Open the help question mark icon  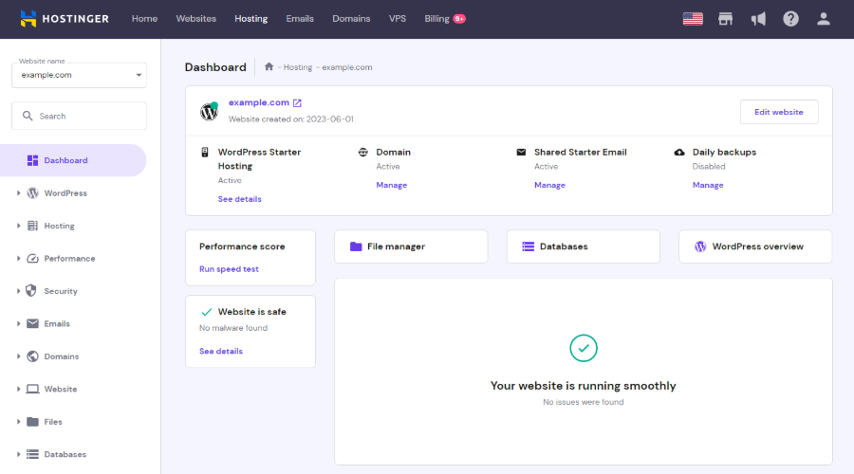click(790, 19)
